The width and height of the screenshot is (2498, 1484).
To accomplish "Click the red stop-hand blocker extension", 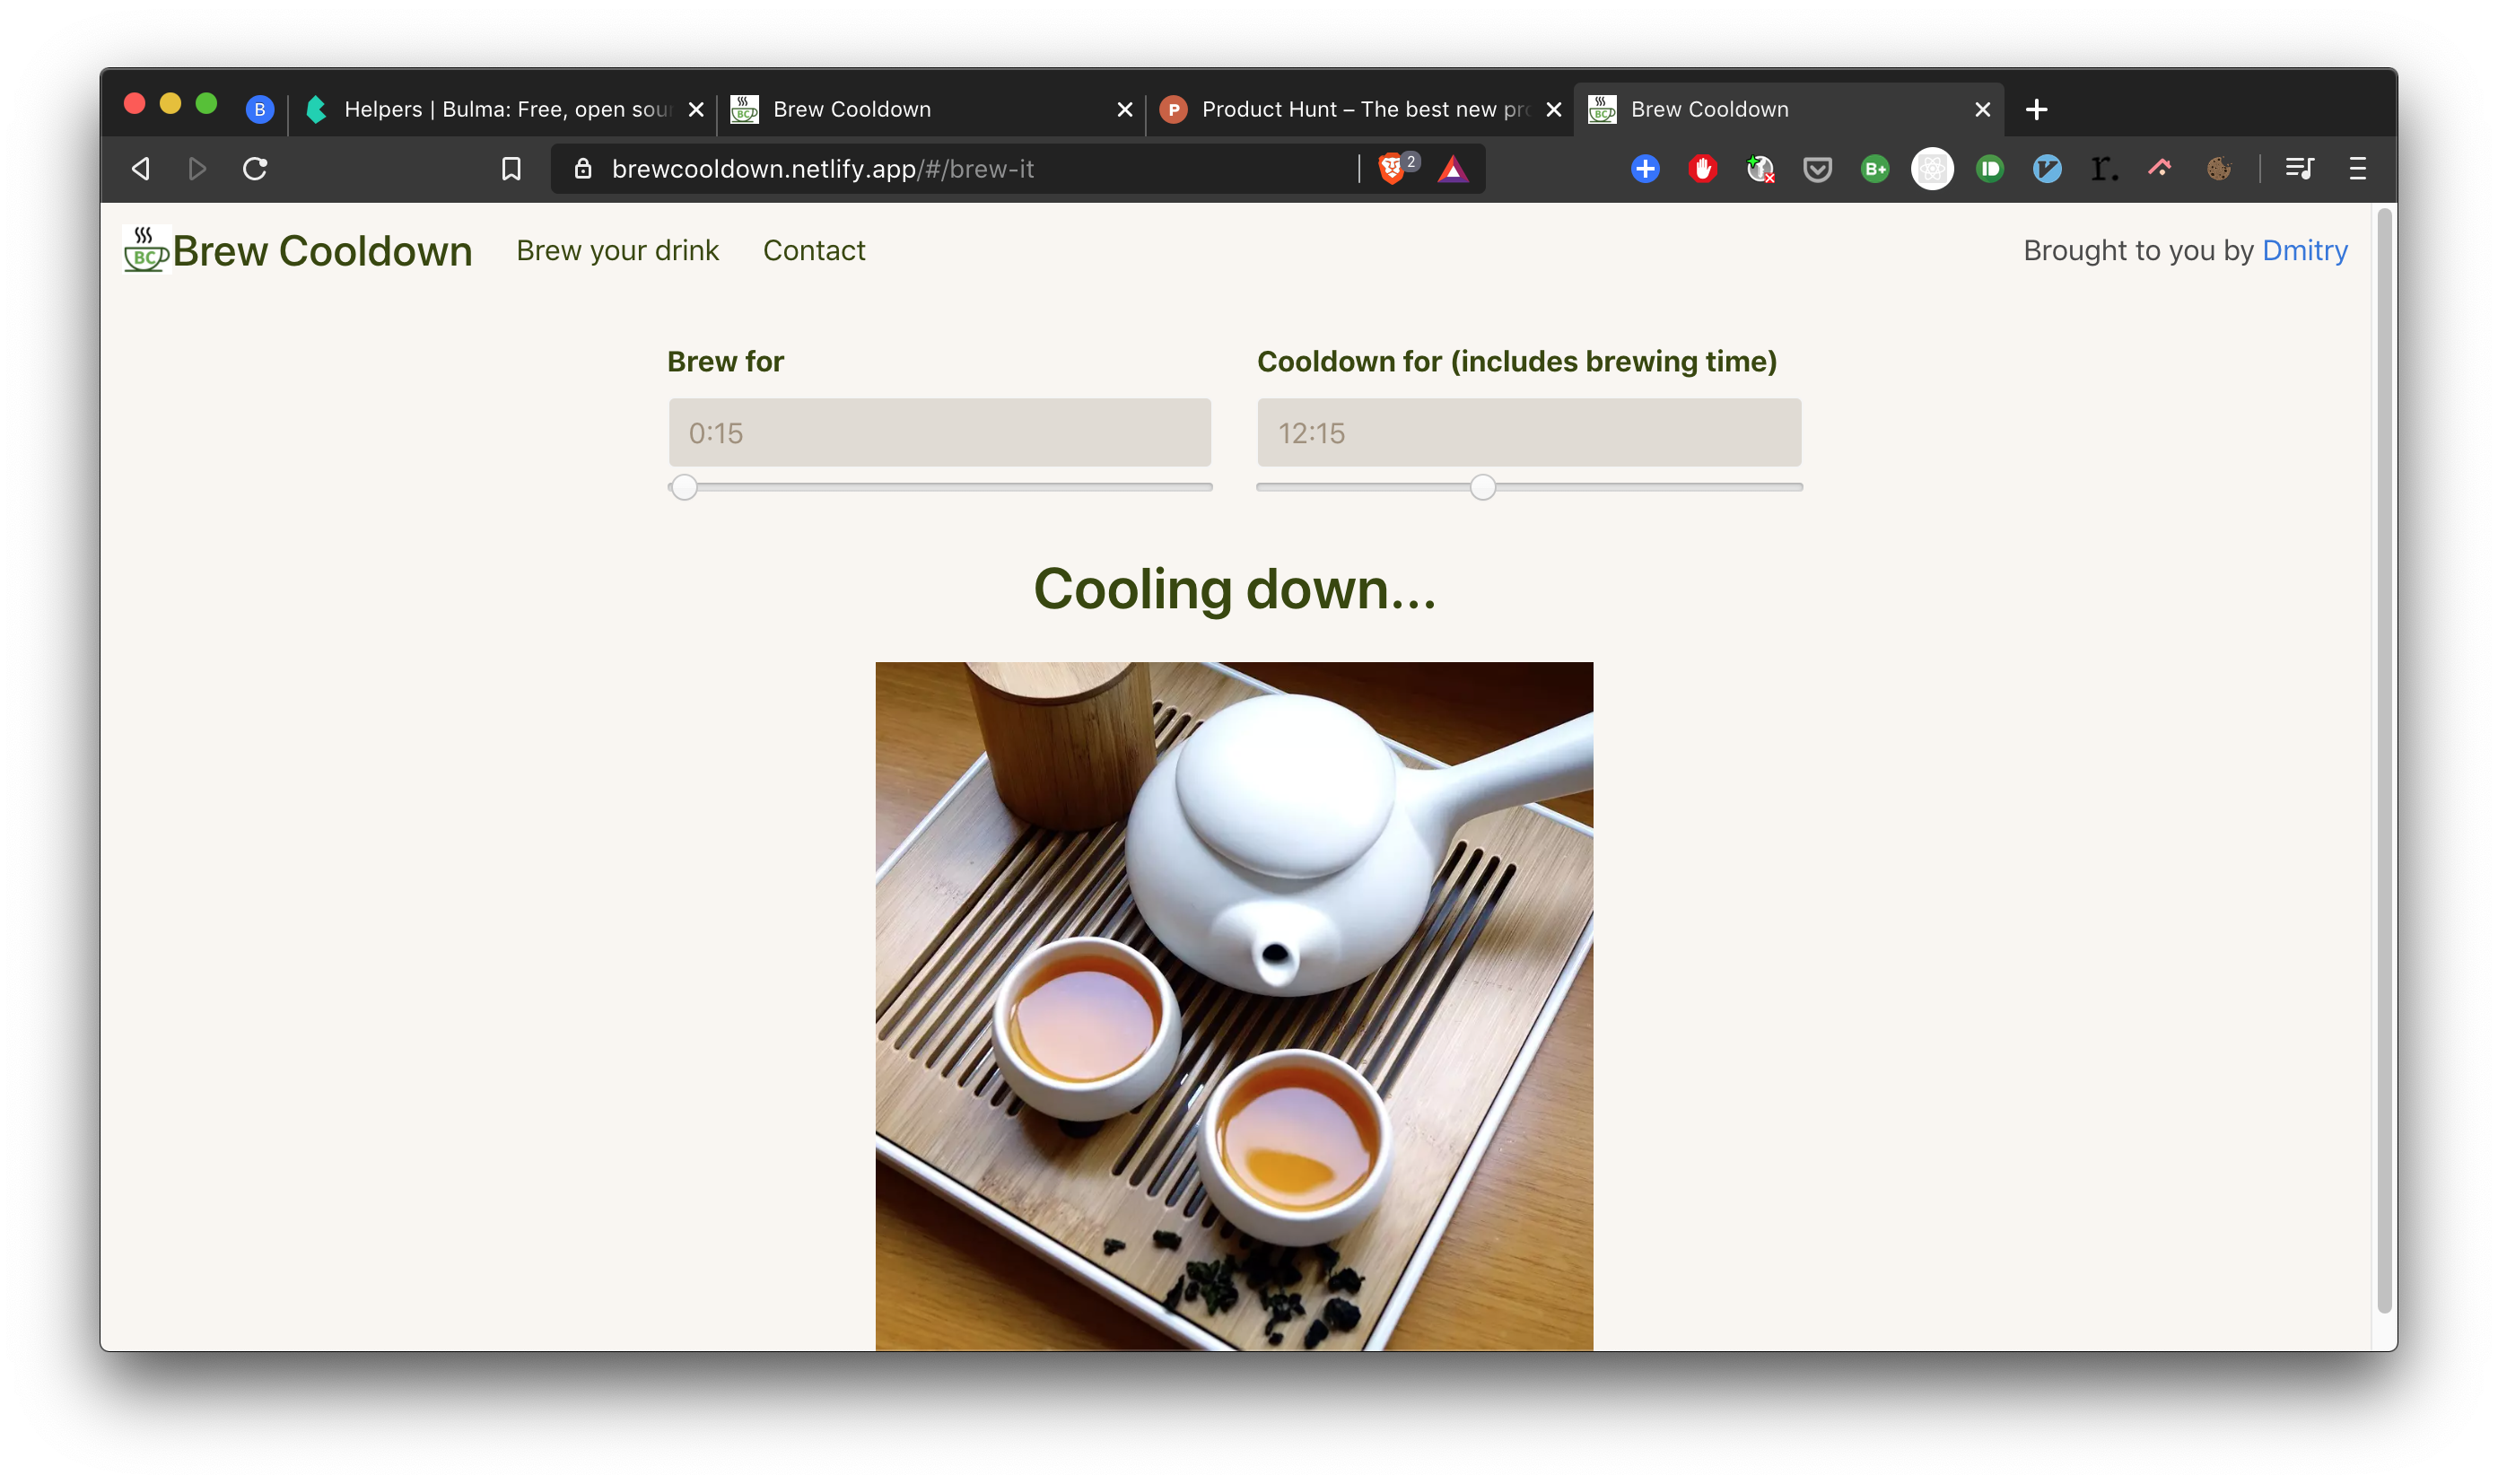I will pos(1702,169).
